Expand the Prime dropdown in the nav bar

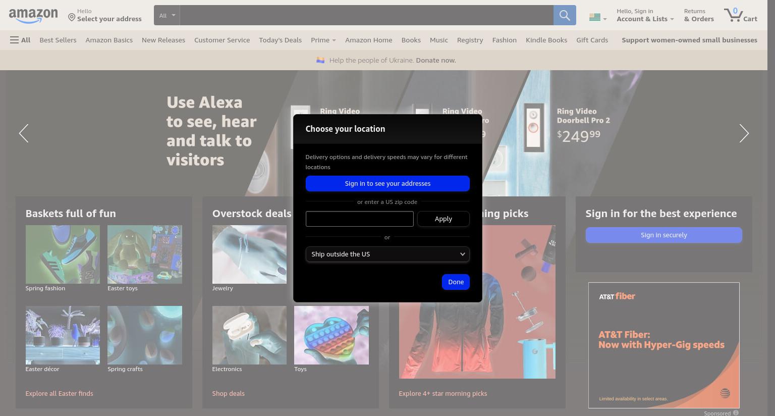323,40
